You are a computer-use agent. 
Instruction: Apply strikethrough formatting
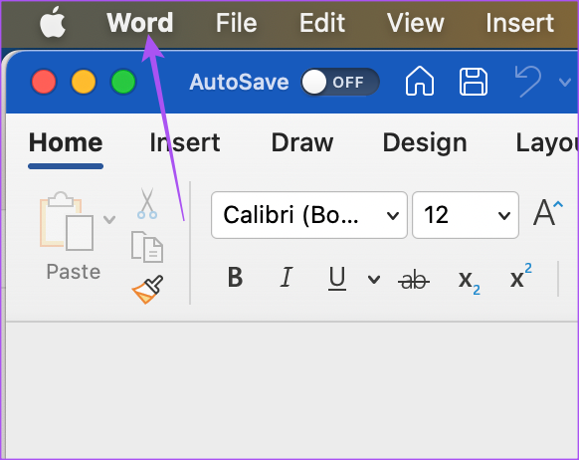click(414, 280)
